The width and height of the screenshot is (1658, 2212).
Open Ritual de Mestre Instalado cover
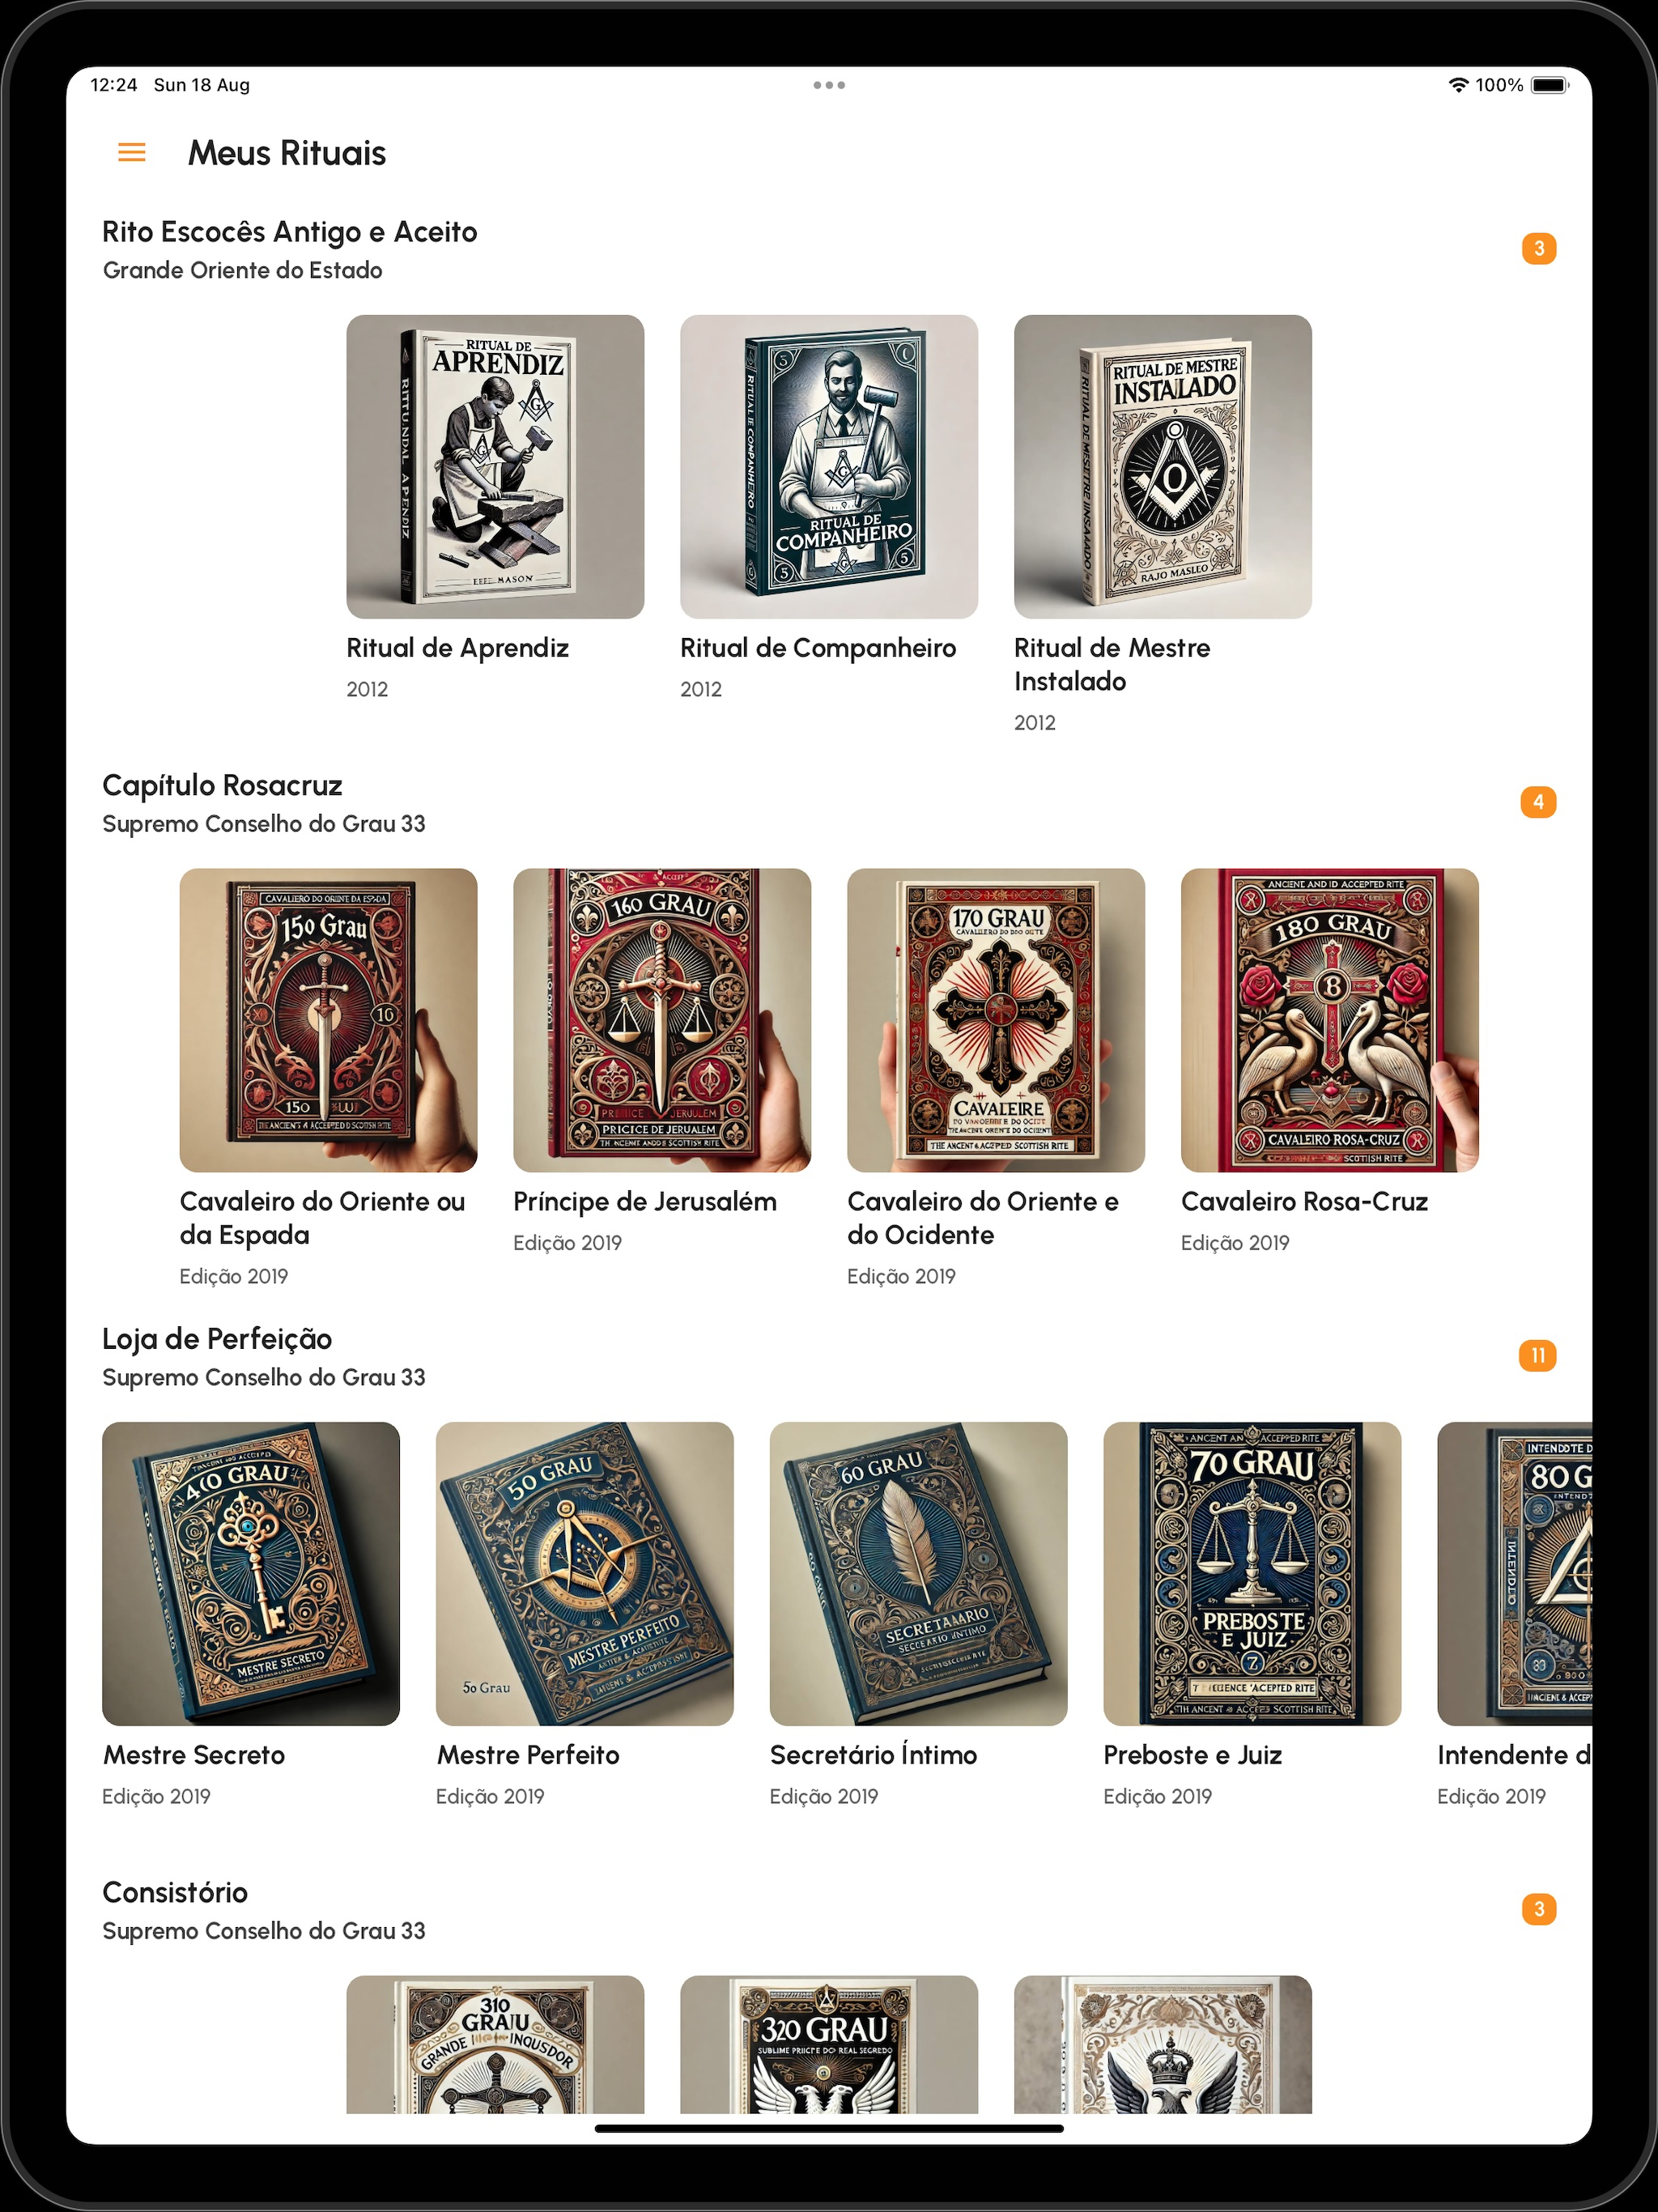pyautogui.click(x=1163, y=467)
